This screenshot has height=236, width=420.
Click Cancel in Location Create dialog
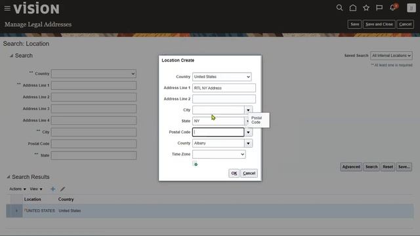[249, 173]
